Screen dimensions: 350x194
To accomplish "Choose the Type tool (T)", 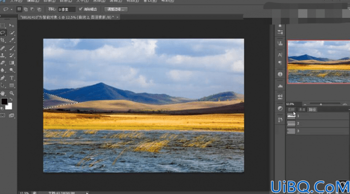I will pos(12,78).
